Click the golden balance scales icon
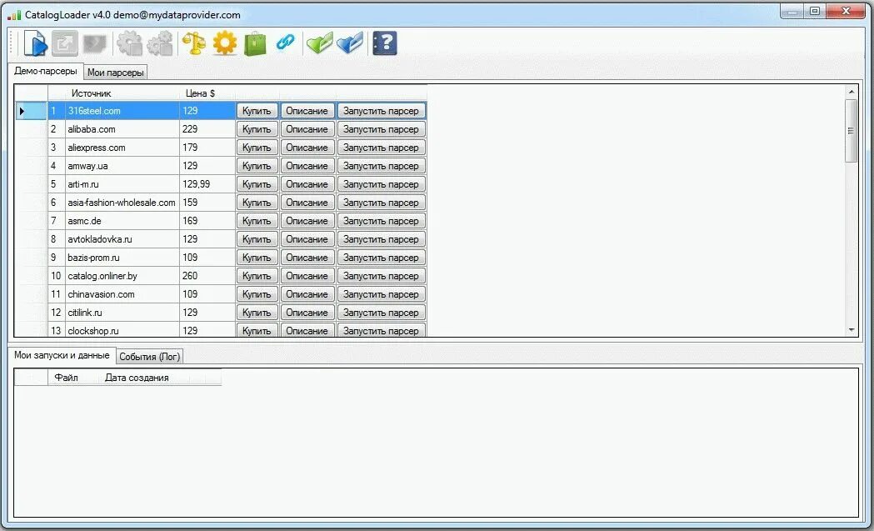Image resolution: width=874 pixels, height=531 pixels. tap(194, 43)
